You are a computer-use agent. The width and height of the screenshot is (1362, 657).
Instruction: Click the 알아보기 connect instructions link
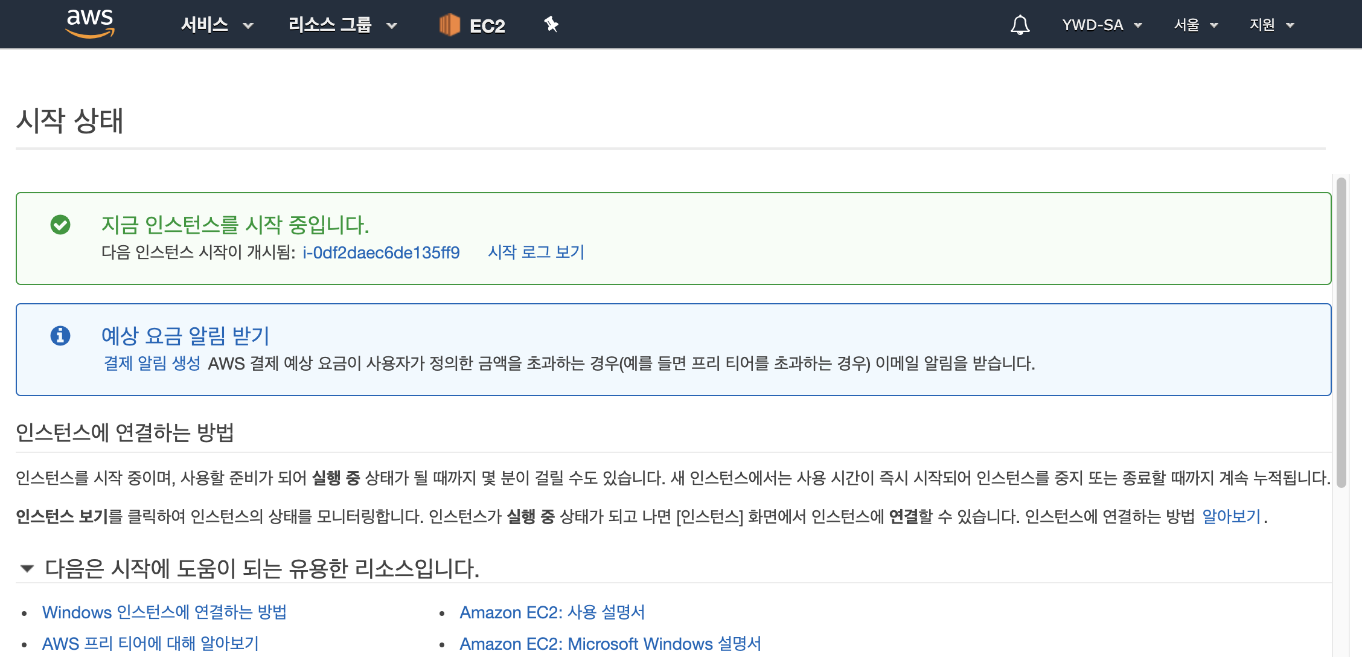coord(1231,516)
